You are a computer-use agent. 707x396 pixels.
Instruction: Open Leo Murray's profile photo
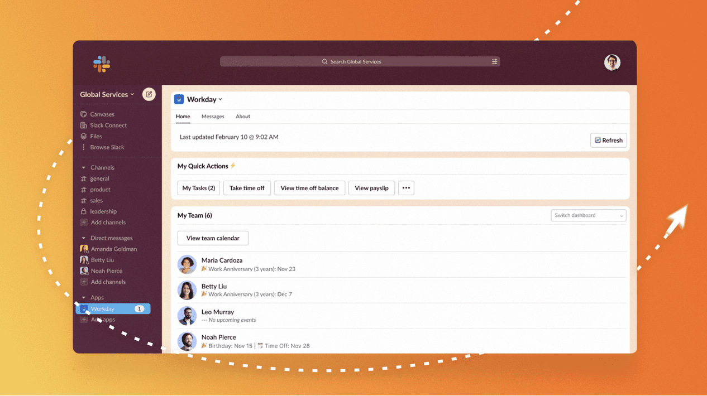point(187,316)
